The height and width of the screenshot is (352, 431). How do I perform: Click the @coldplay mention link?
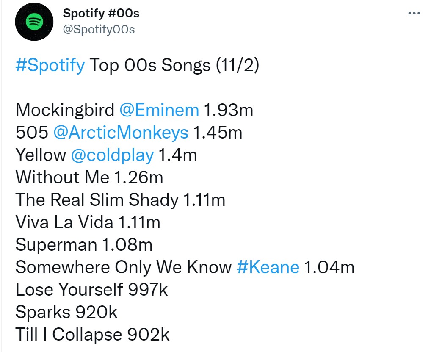point(112,155)
